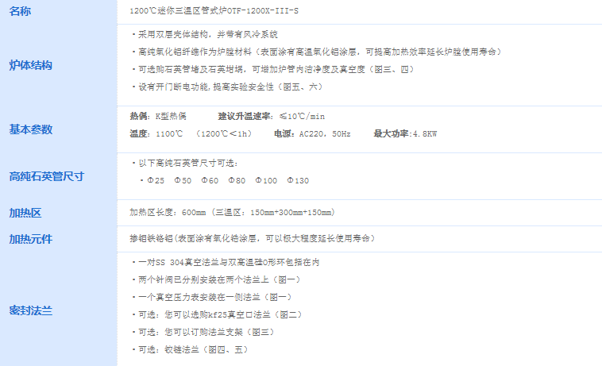Screen dimensions: 602x366
Task: Click the 热偶 bold parameter label
Action: (x=138, y=116)
